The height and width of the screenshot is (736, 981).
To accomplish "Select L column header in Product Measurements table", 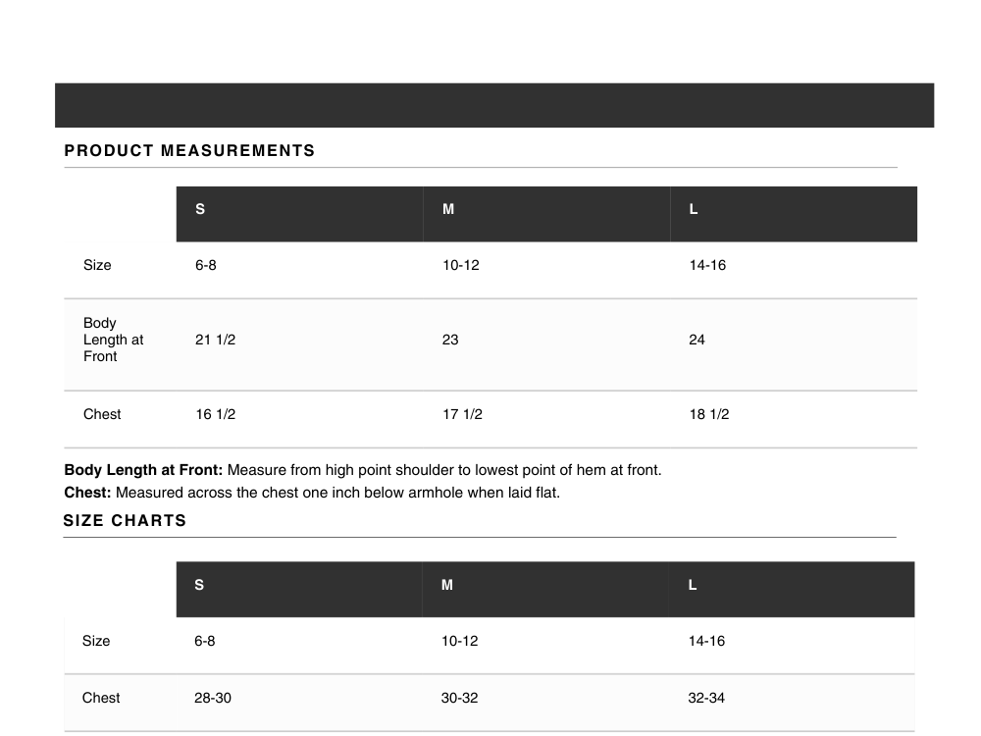I will 694,210.
